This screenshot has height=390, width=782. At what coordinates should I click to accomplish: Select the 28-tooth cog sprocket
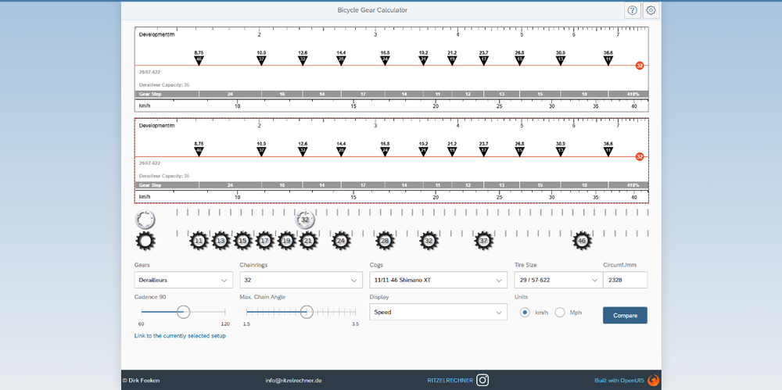pos(384,242)
